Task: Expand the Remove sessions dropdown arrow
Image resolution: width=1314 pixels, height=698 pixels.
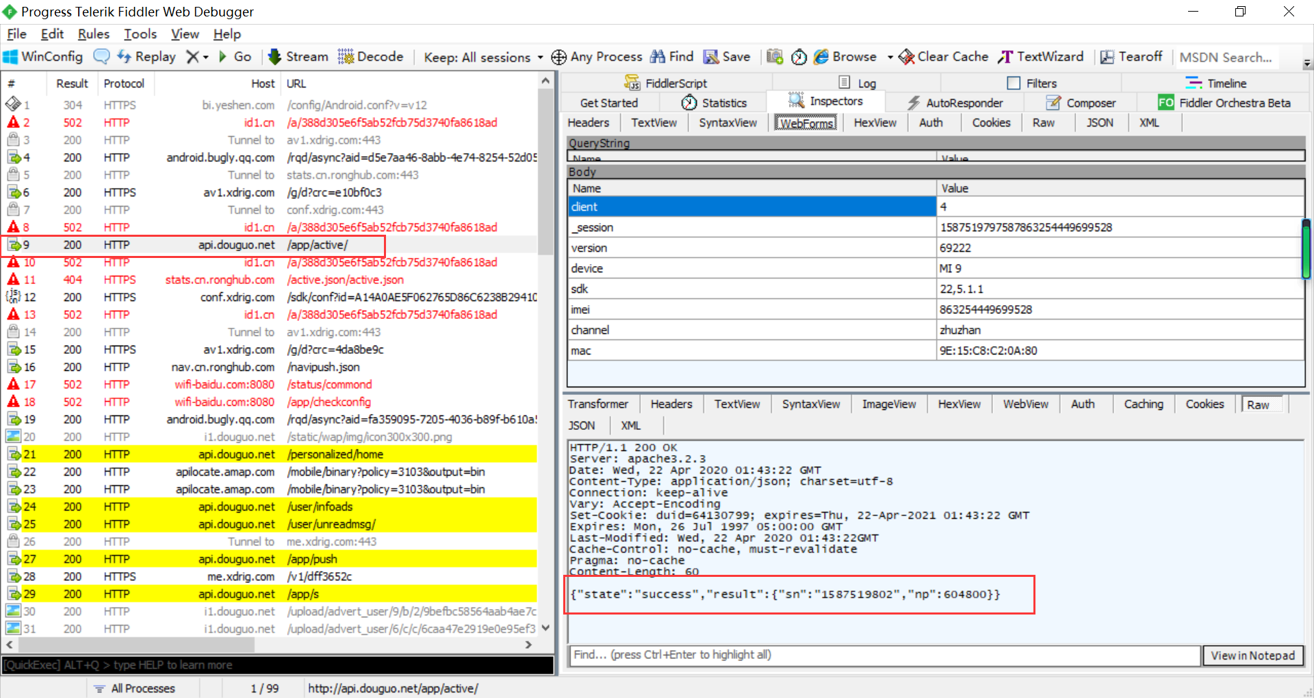Action: click(205, 57)
